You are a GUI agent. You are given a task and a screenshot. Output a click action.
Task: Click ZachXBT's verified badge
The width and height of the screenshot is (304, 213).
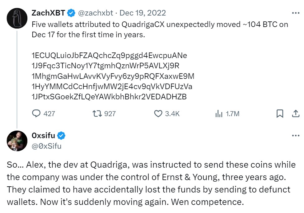(x=71, y=13)
